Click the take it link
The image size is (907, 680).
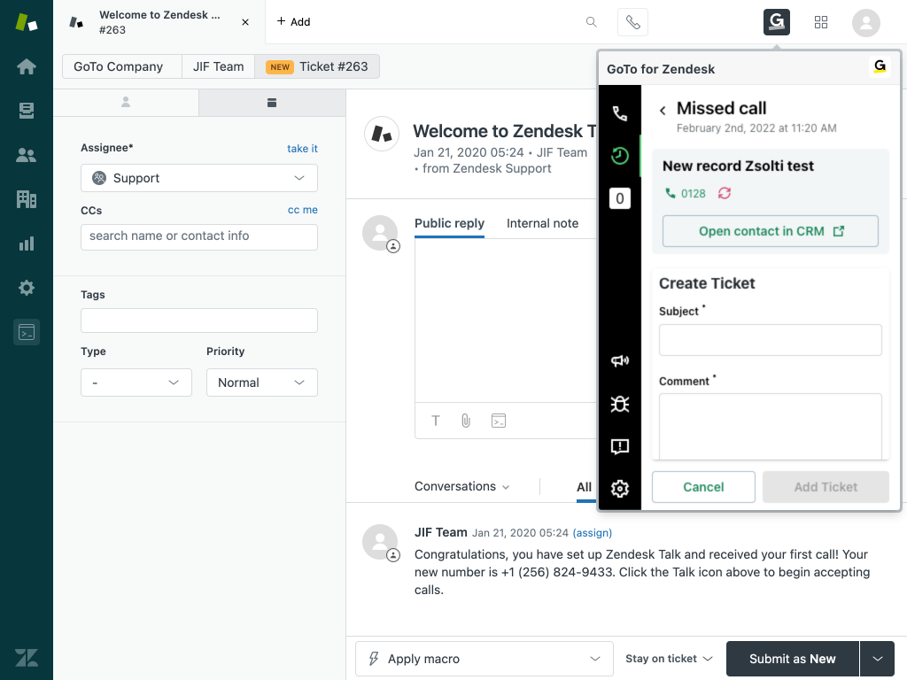(x=302, y=149)
